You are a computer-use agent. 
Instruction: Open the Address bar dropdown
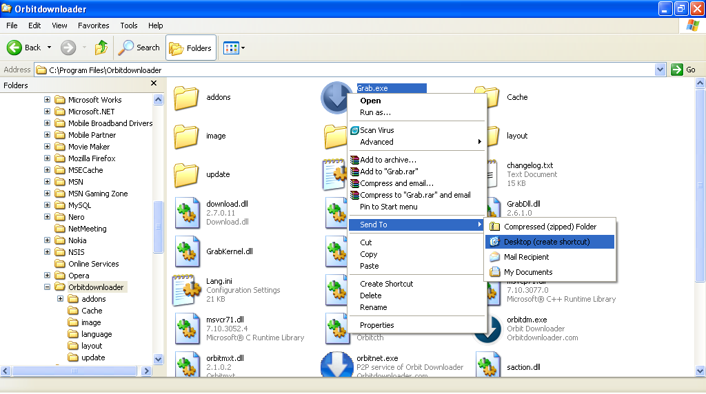click(660, 70)
